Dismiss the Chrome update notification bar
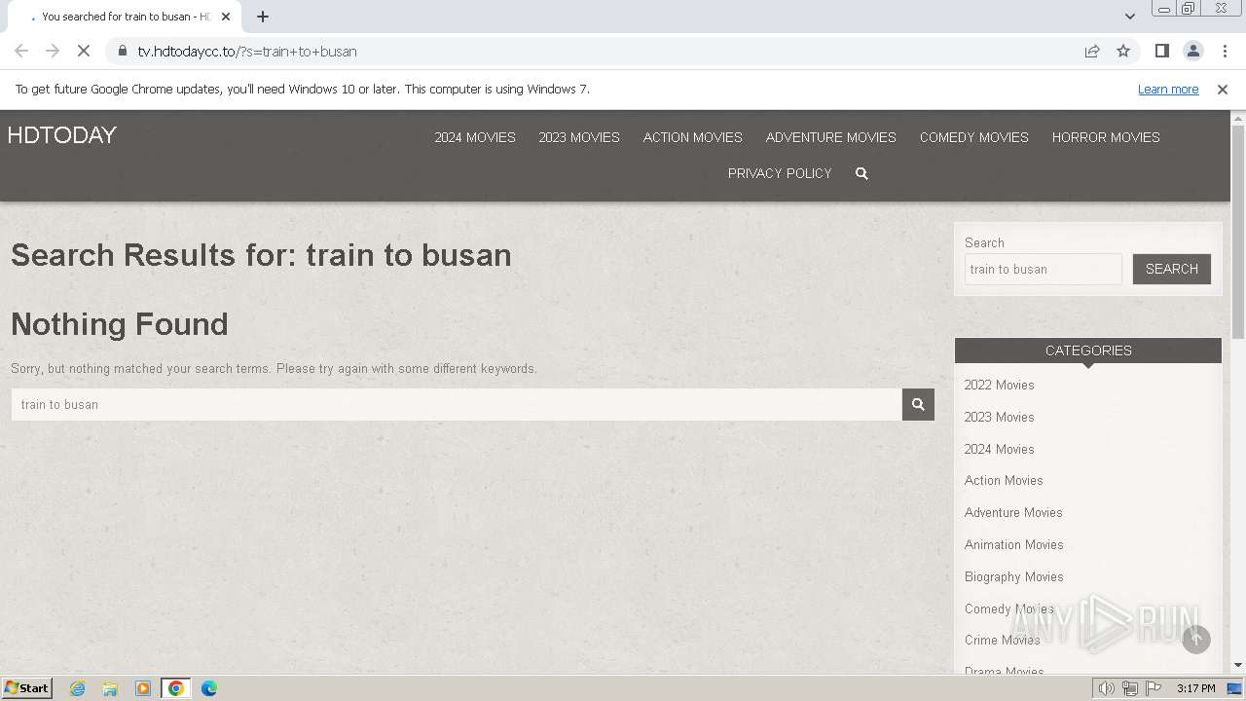 click(x=1223, y=89)
